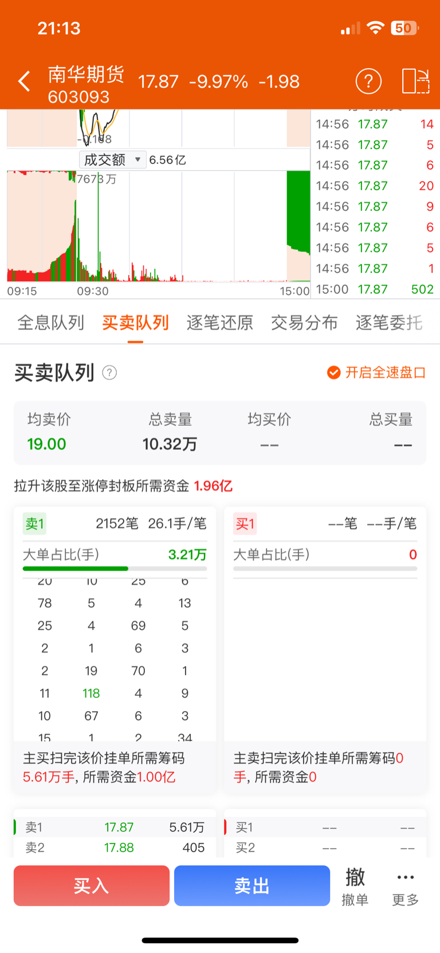Switch to 全息队列 tab
The width and height of the screenshot is (440, 953).
[x=51, y=323]
